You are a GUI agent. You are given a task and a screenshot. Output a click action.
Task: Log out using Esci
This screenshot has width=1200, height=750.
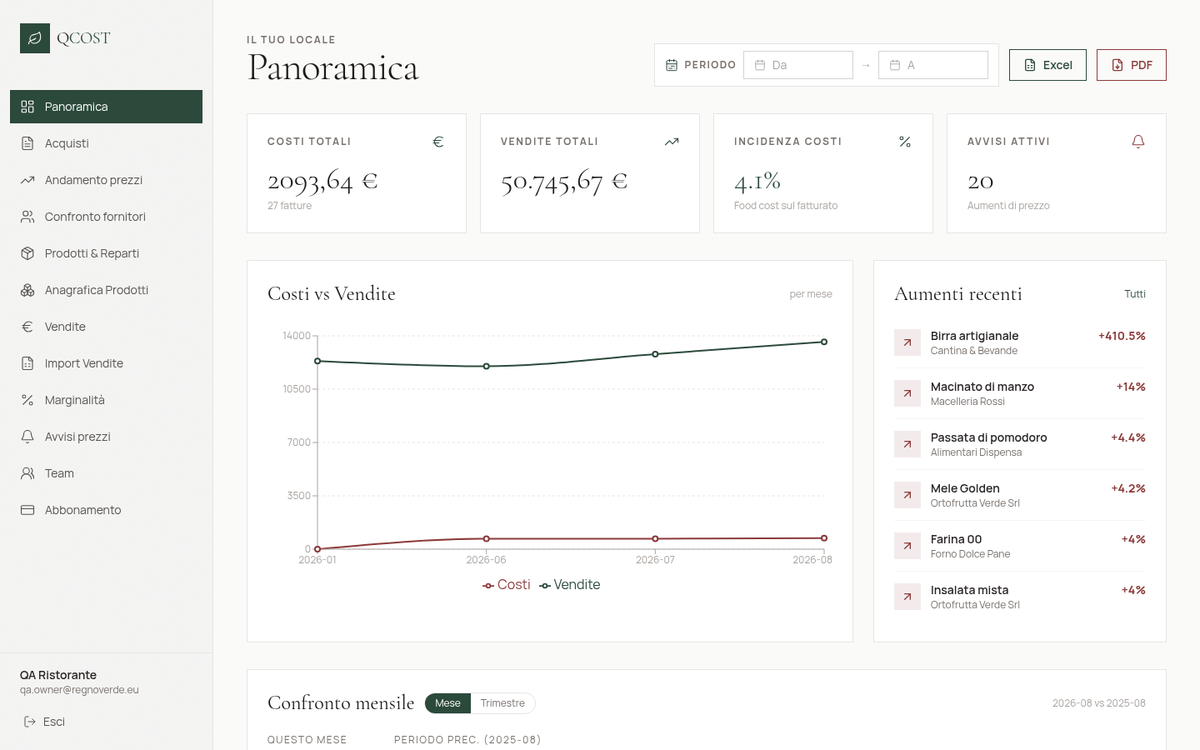coord(44,722)
